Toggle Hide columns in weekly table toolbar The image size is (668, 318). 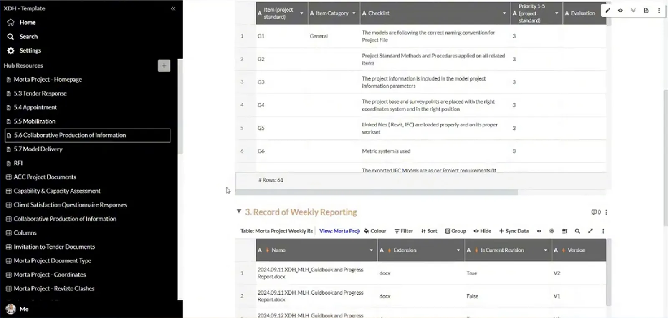[482, 231]
